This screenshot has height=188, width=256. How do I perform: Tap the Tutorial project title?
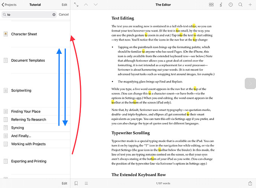click(35, 5)
